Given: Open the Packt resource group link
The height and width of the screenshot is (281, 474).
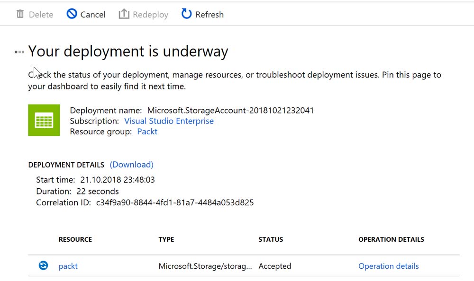Looking at the screenshot, I should (147, 132).
